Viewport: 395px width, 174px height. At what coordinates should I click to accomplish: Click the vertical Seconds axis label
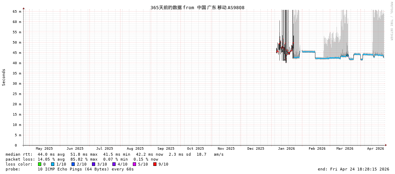4,77
